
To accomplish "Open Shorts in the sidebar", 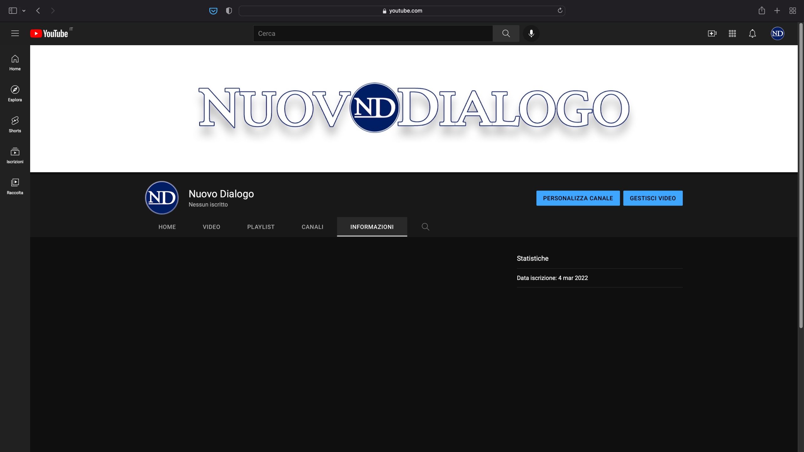I will click(x=15, y=124).
